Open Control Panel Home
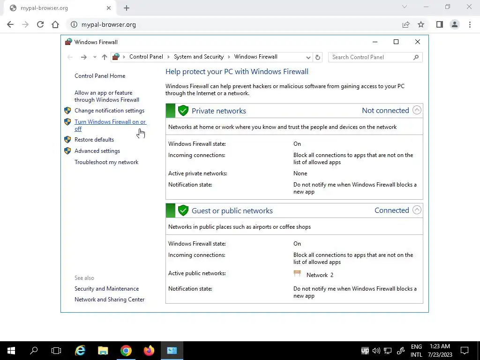This screenshot has height=360, width=480. [100, 76]
